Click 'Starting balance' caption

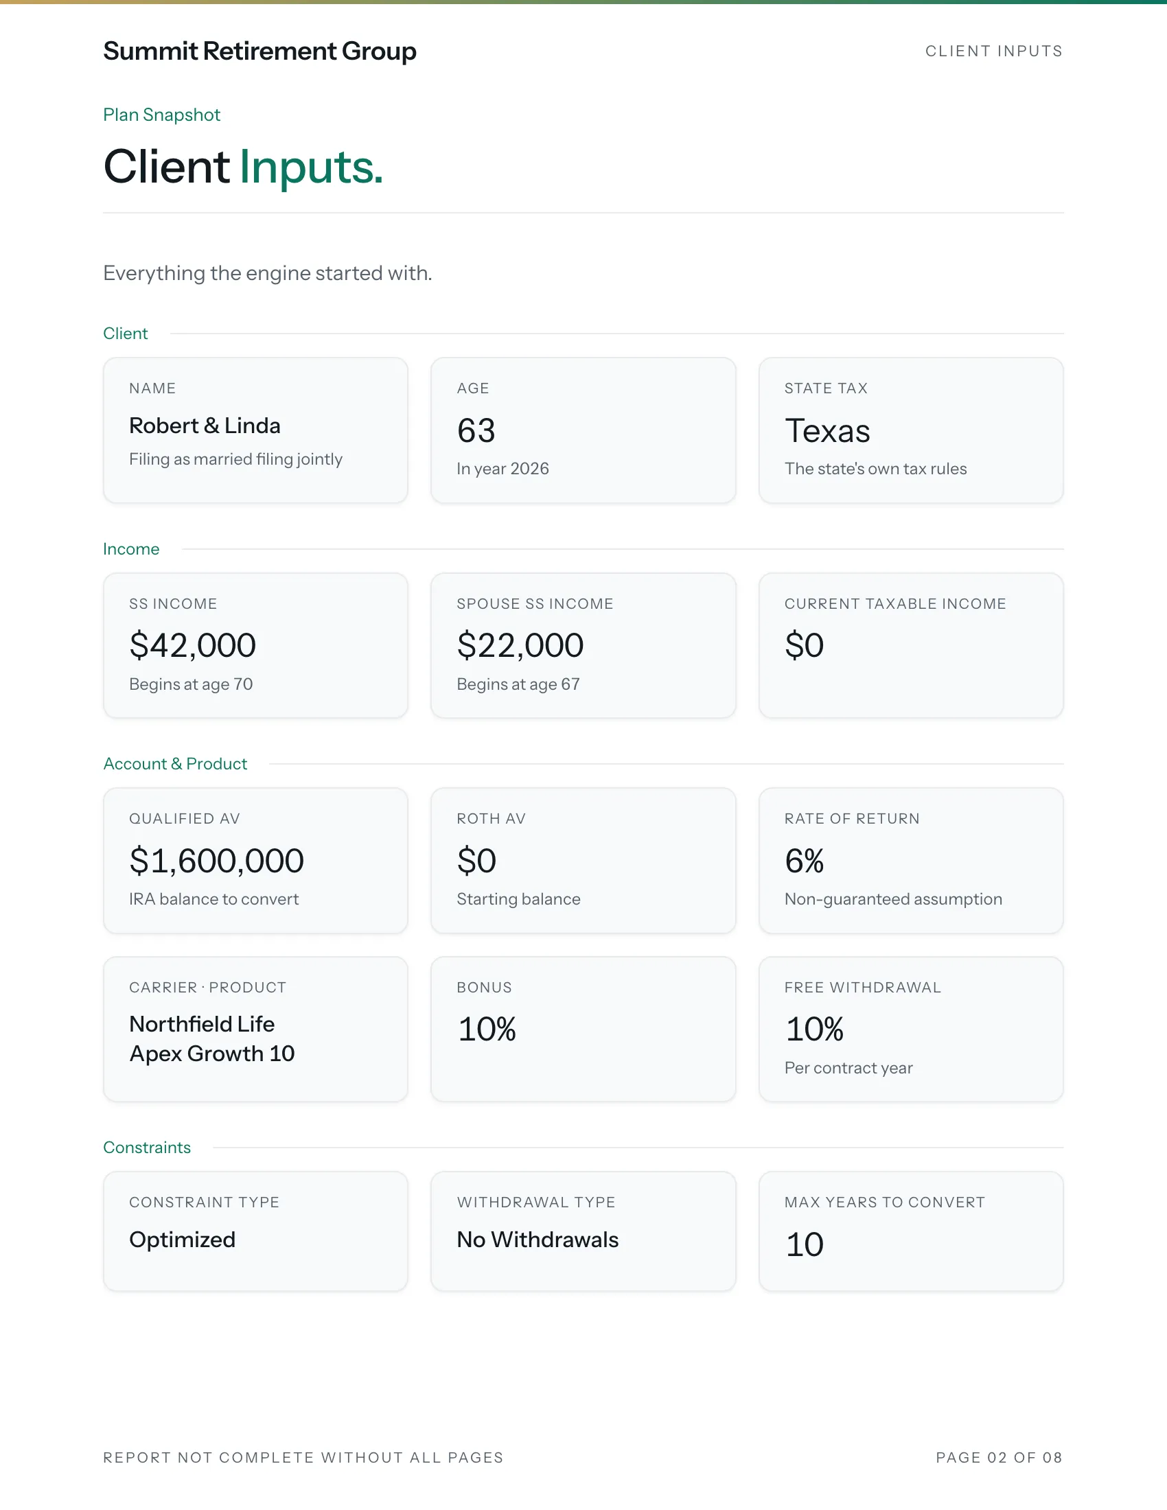pos(518,899)
